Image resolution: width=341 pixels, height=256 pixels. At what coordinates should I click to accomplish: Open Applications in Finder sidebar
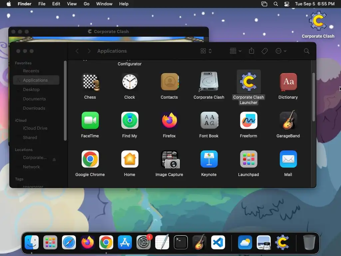[x=36, y=80]
